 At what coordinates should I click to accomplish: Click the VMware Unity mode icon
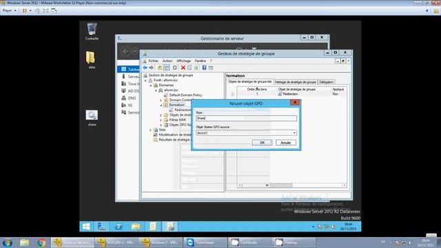point(54,11)
